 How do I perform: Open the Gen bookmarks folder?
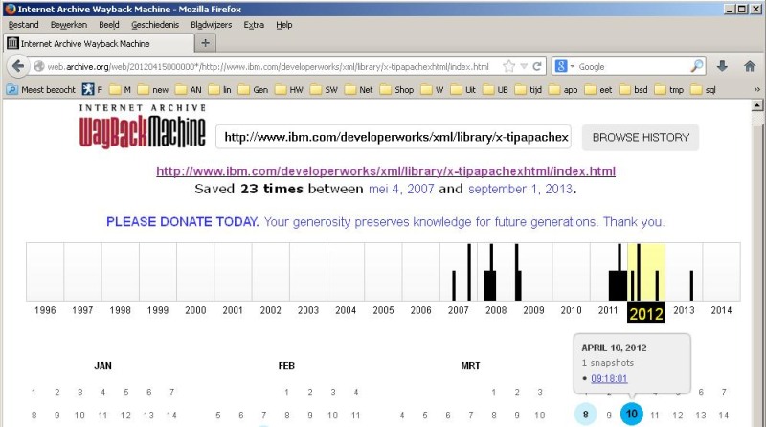click(254, 89)
